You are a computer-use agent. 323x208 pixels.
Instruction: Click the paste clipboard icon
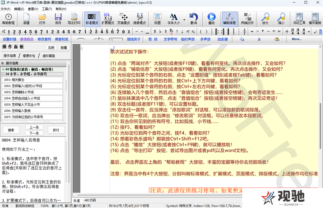tap(277, 39)
